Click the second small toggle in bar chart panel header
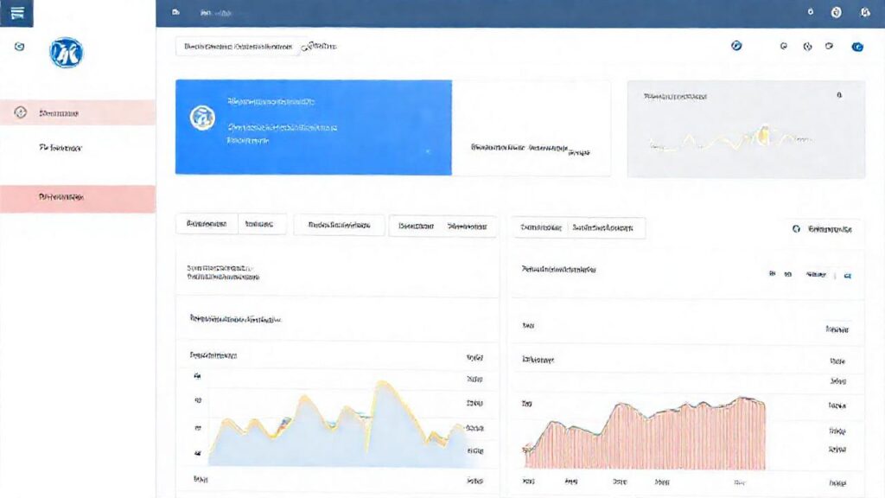 pos(788,274)
